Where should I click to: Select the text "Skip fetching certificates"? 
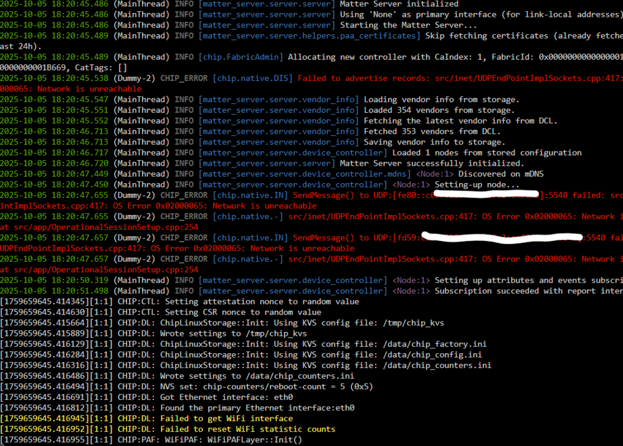point(487,36)
